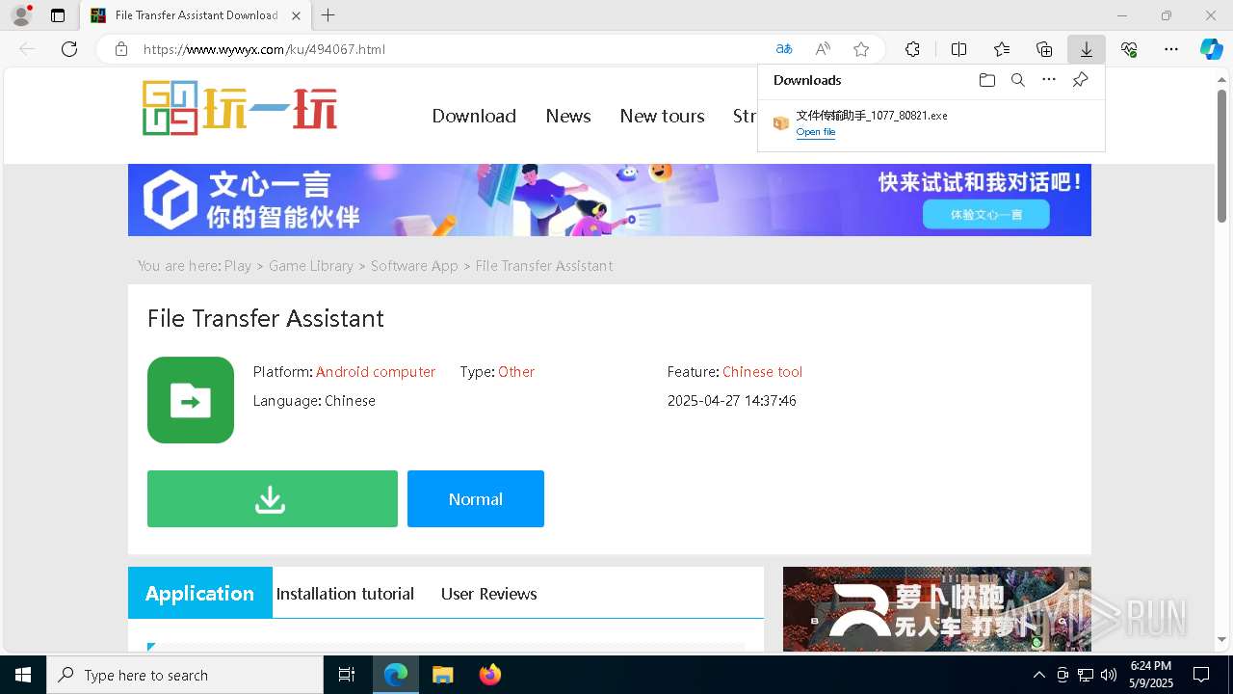Click the Play breadcrumb link

238,266
